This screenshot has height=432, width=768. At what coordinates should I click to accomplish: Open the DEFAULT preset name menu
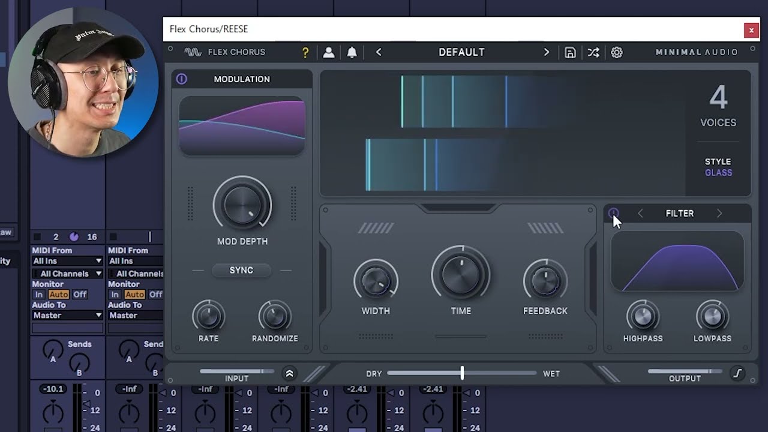(x=461, y=52)
